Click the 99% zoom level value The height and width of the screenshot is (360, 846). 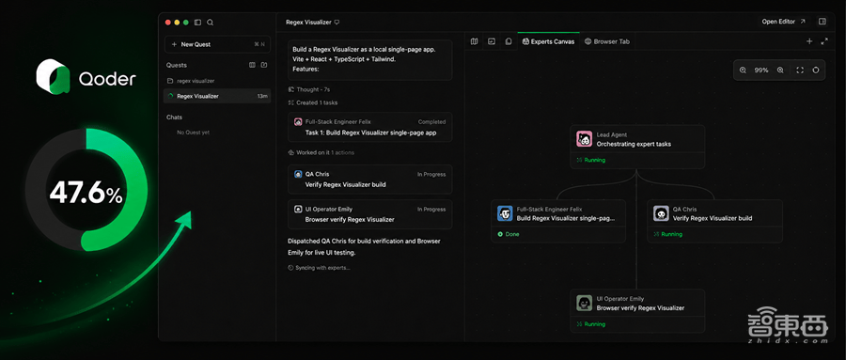(x=761, y=70)
